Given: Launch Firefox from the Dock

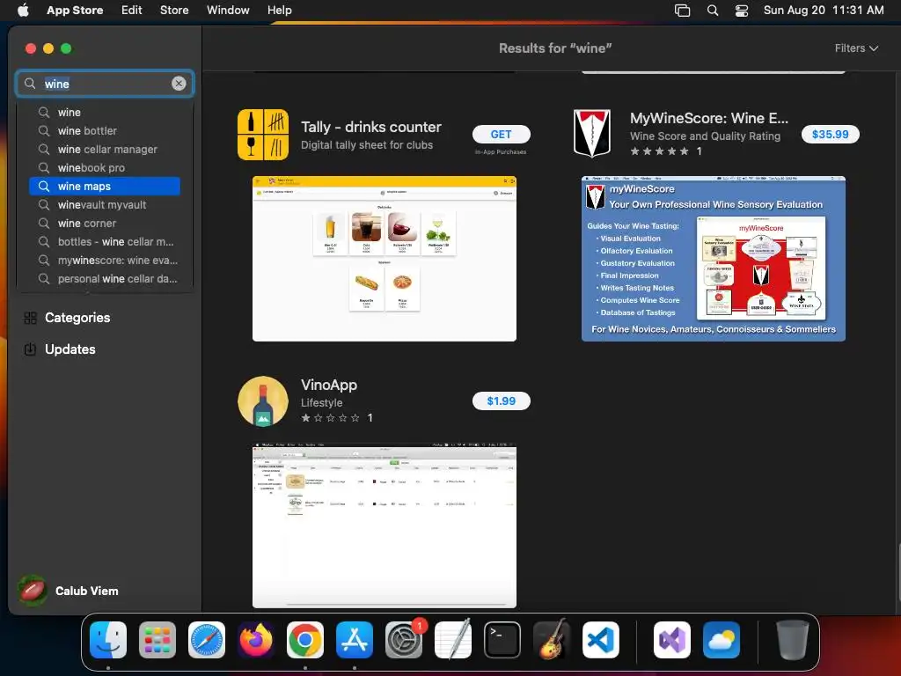Looking at the screenshot, I should (256, 640).
